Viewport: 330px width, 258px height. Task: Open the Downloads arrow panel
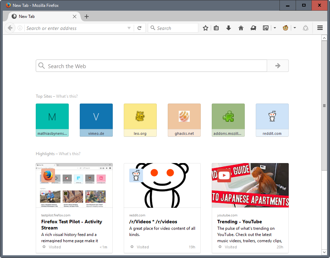[x=229, y=28]
